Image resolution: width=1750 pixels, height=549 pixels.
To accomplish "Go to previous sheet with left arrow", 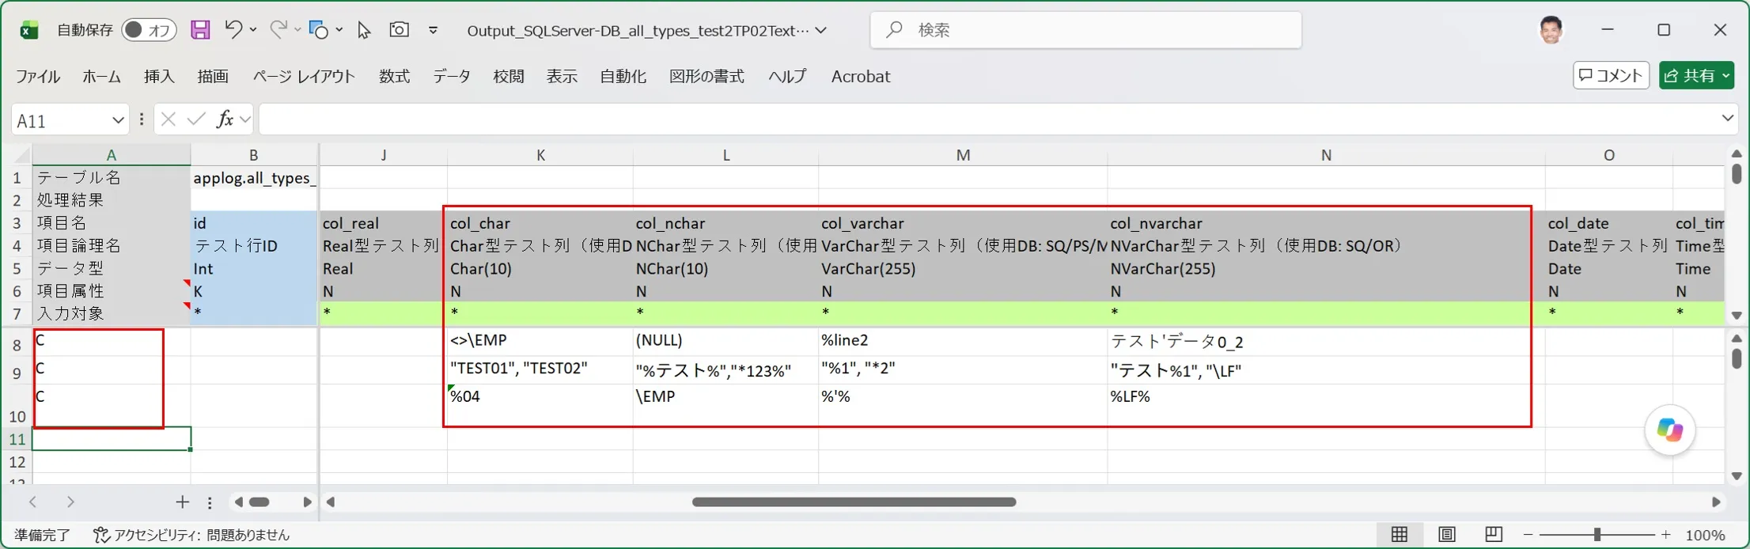I will tap(32, 502).
